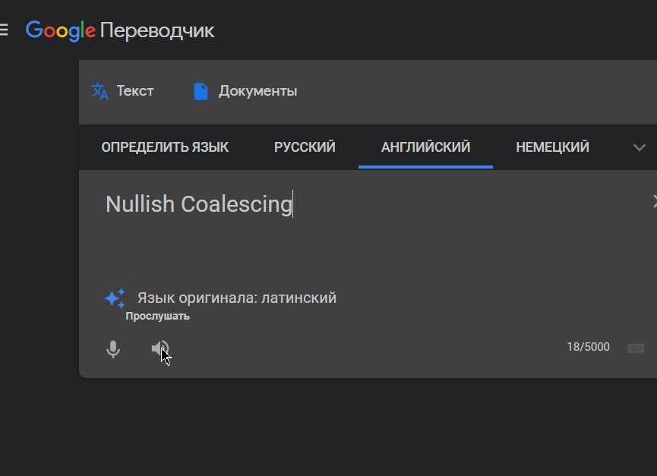Screen dimensions: 657x476
Task: Open the virtual keyboard icon
Action: click(x=636, y=348)
